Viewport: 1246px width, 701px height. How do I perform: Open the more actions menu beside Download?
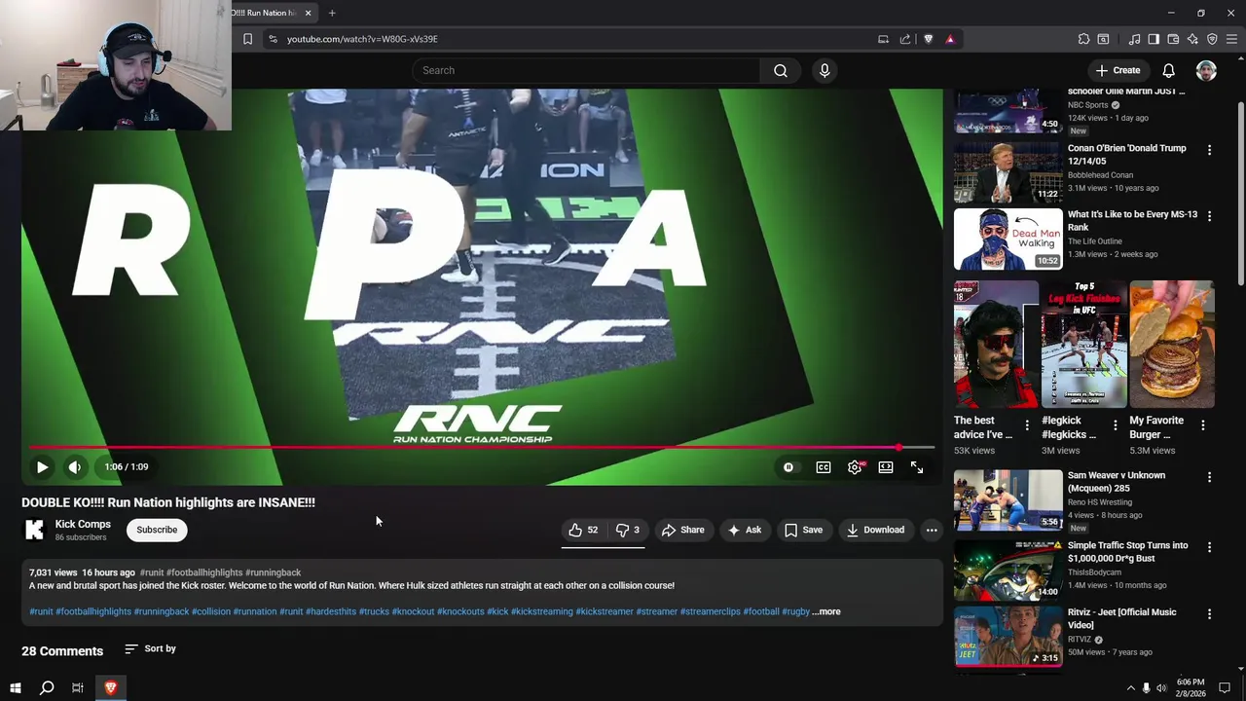[932, 530]
